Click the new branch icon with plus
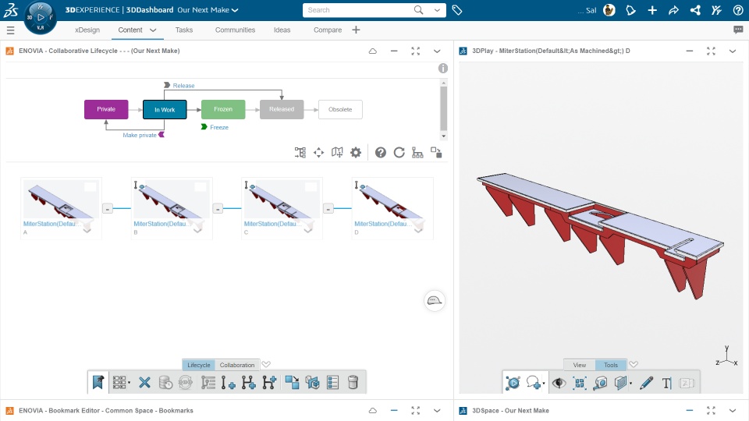Viewport: 749px width, 421px height. coord(269,382)
